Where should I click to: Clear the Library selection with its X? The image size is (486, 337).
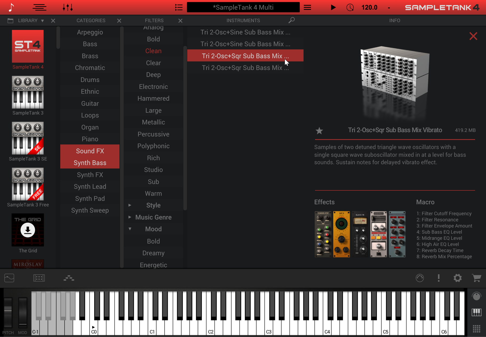(53, 21)
